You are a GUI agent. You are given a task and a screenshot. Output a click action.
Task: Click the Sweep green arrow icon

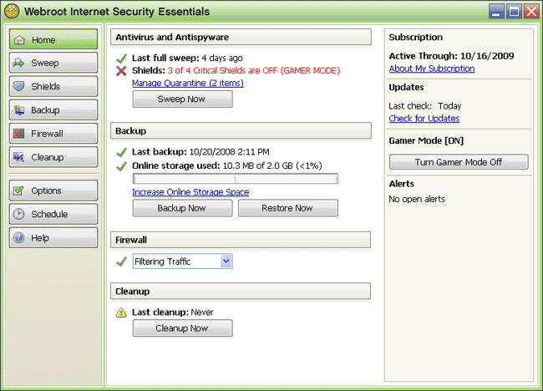(x=18, y=63)
